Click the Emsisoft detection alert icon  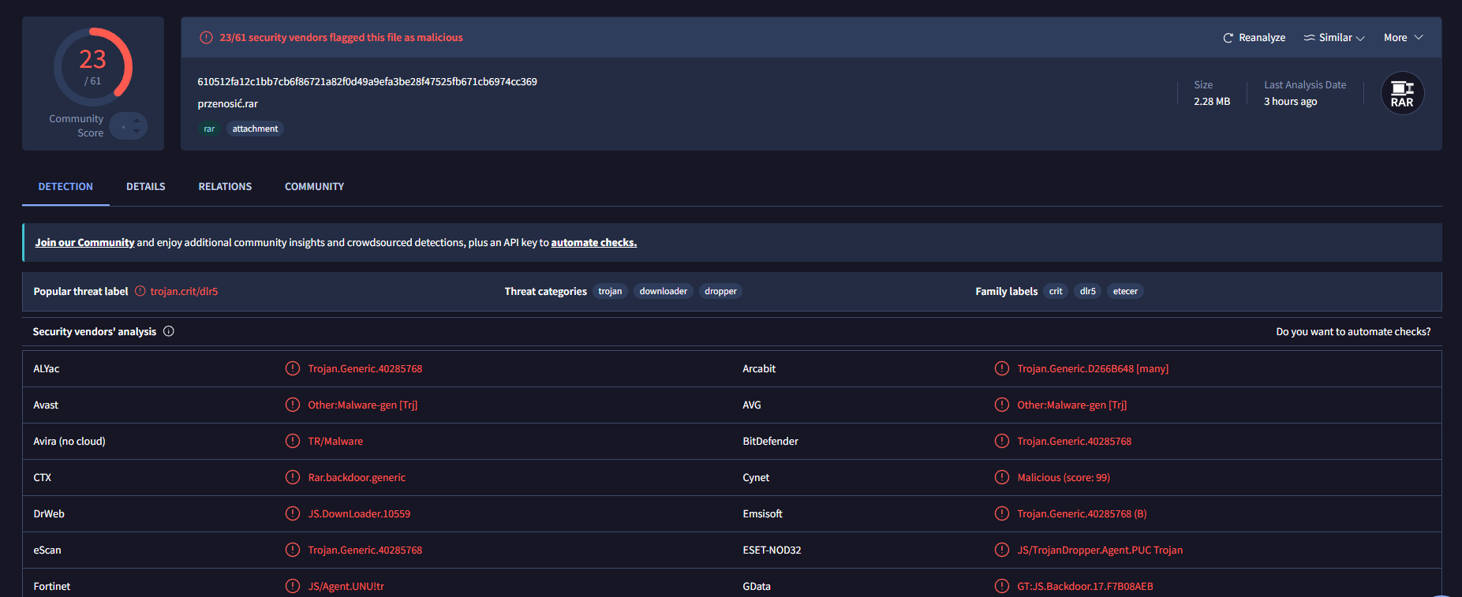[1002, 513]
